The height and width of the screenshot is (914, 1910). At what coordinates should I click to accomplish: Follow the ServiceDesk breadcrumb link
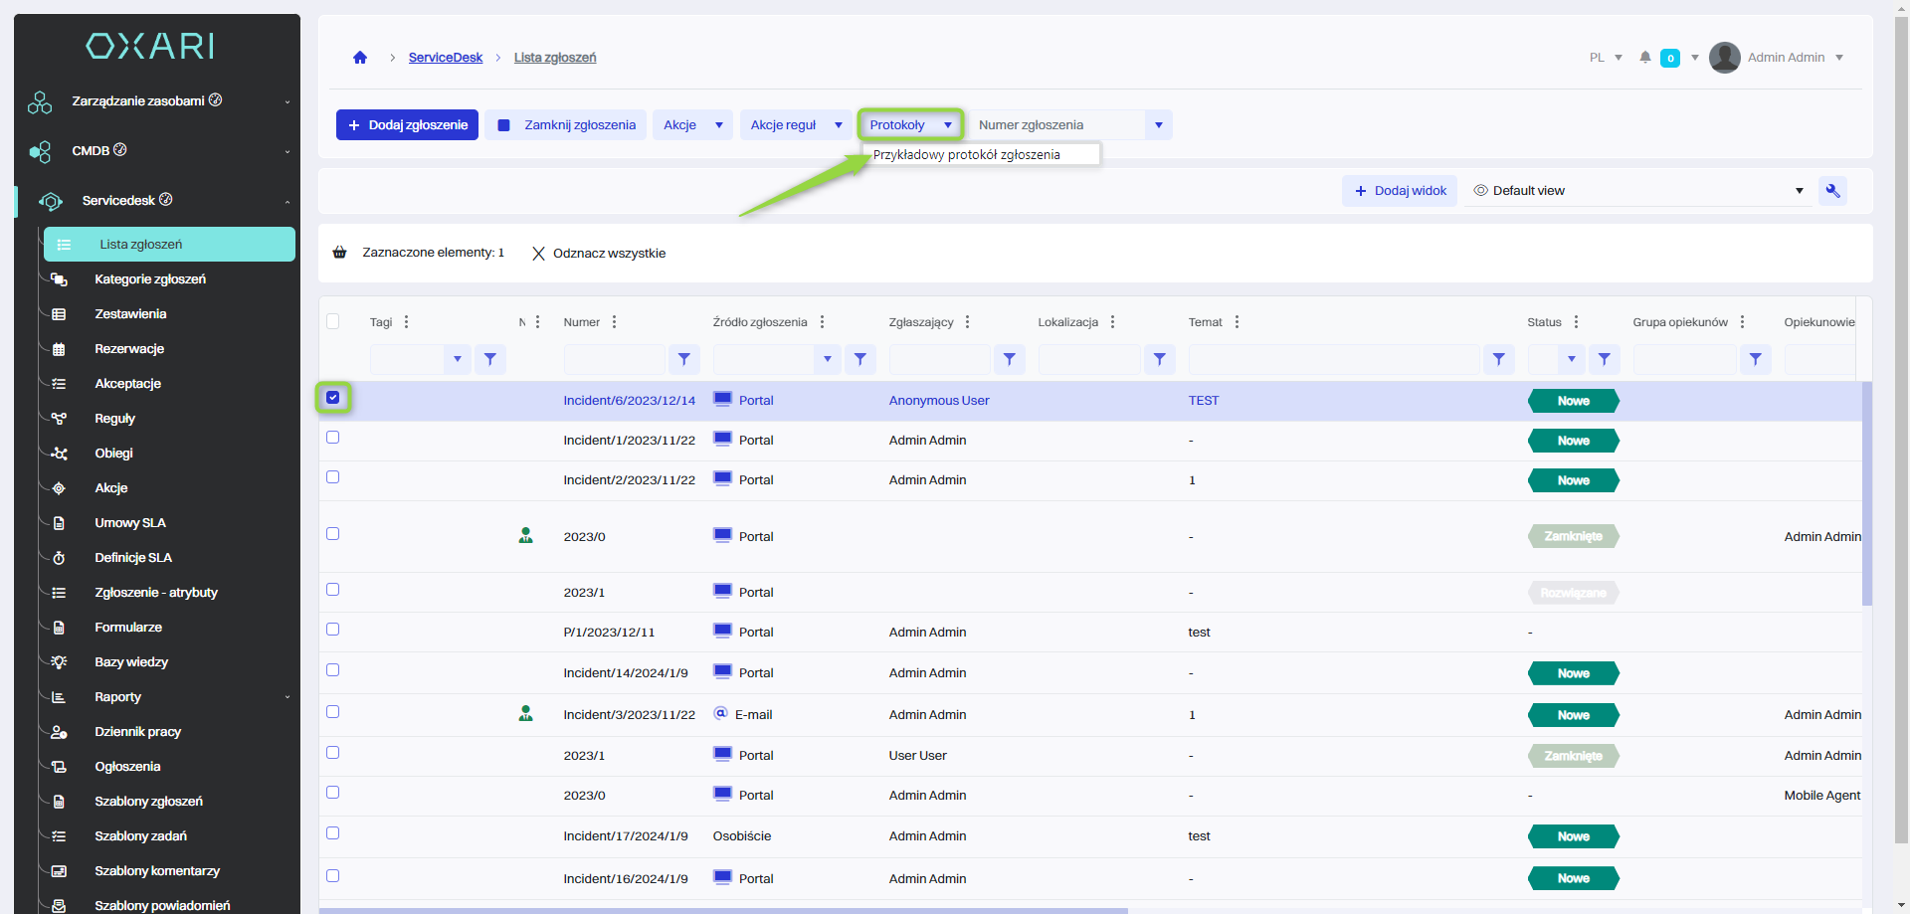445,58
